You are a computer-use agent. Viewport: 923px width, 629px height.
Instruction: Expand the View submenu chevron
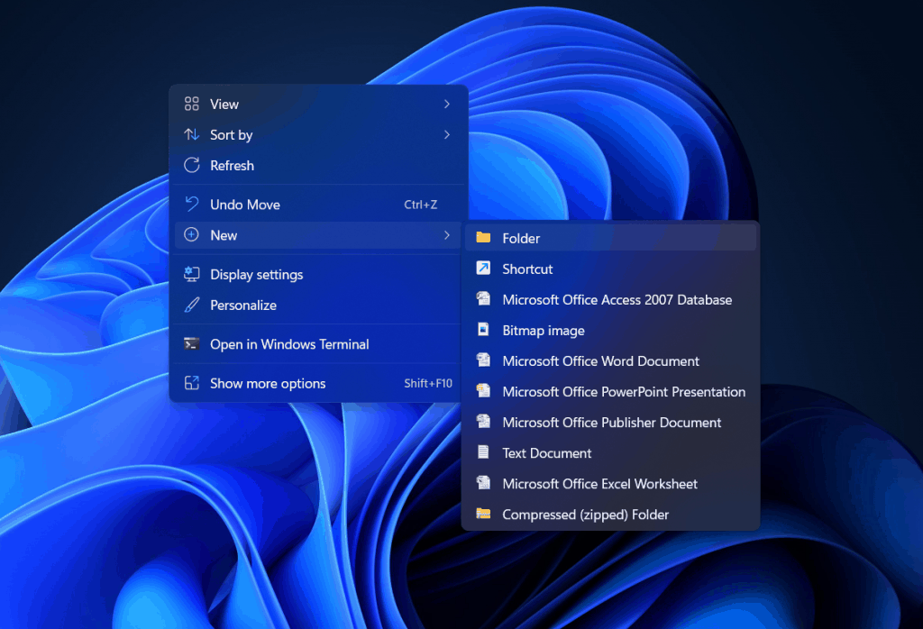pyautogui.click(x=447, y=104)
